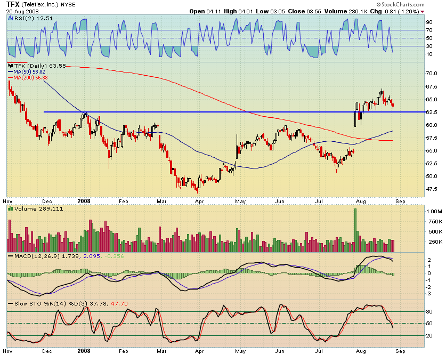Select the "MA(200) 56.88" legend entry
Image resolution: width=446 pixels, height=354 pixels.
(30, 78)
